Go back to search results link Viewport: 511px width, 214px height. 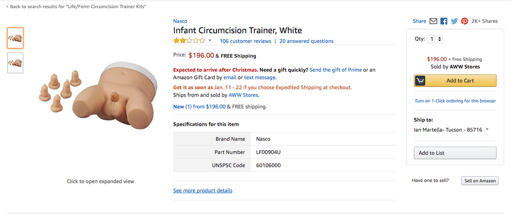point(78,6)
